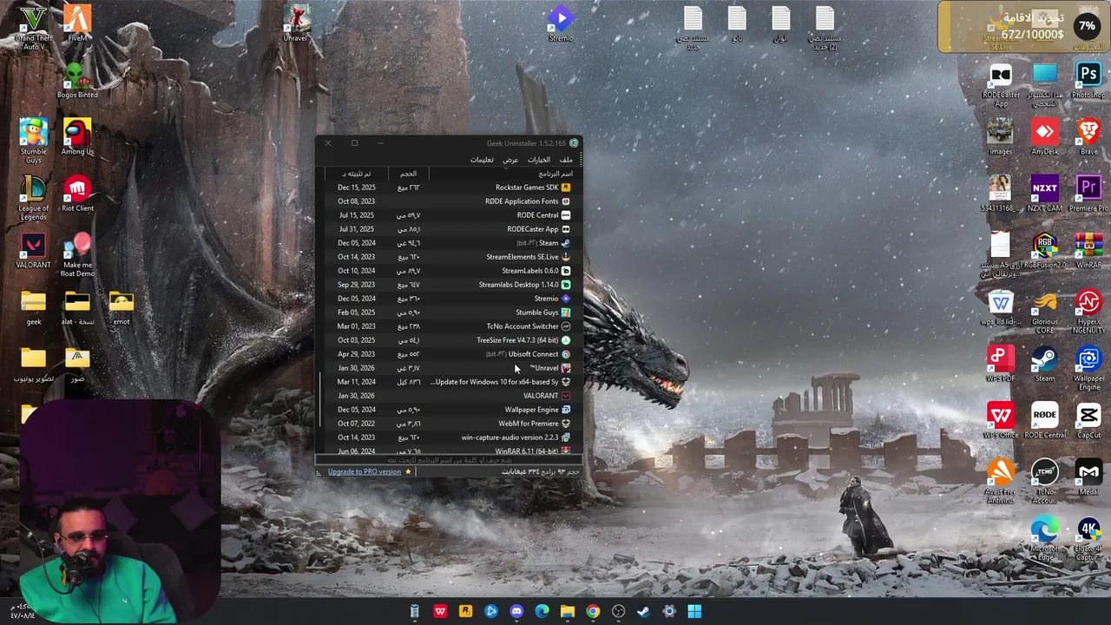1111x625 pixels.
Task: Select the WPS Office desktop shortcut
Action: [x=1001, y=420]
